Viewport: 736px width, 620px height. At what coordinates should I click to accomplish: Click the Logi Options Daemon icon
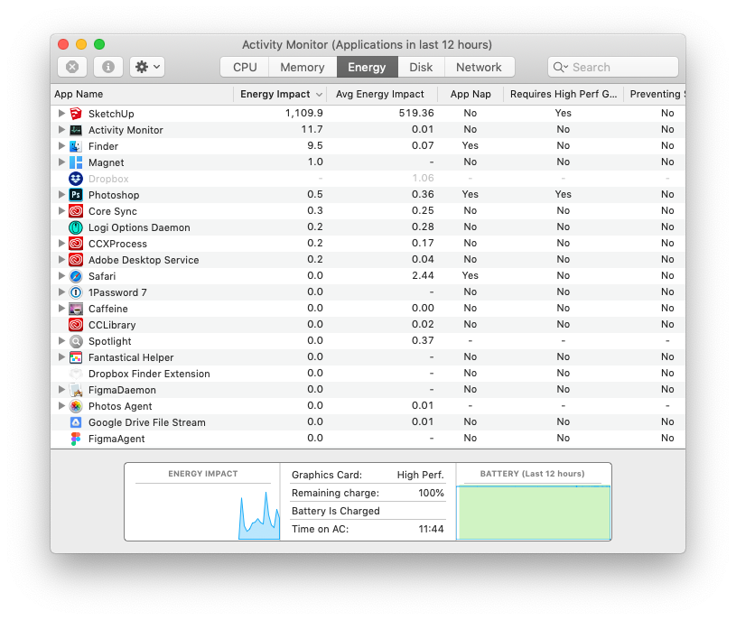[76, 227]
